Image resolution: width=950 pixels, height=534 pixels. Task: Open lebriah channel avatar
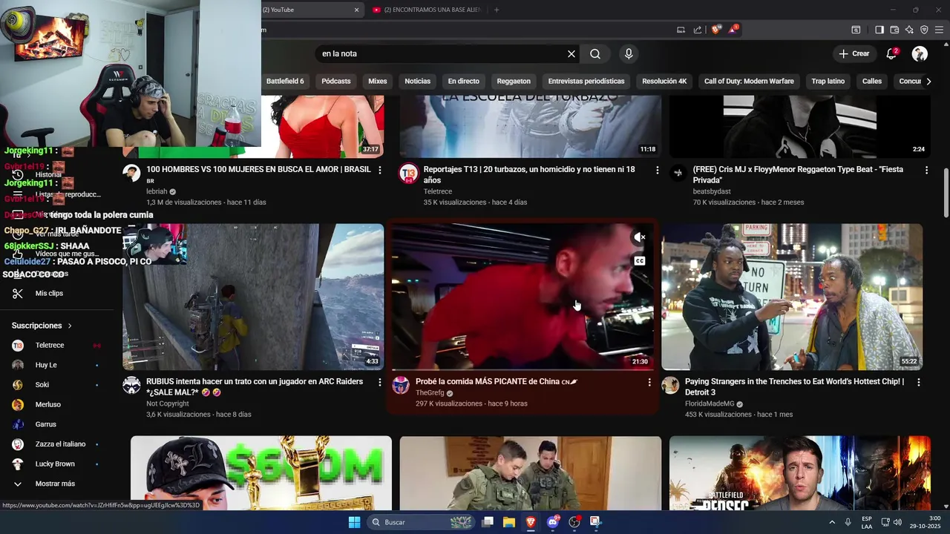[x=131, y=174]
